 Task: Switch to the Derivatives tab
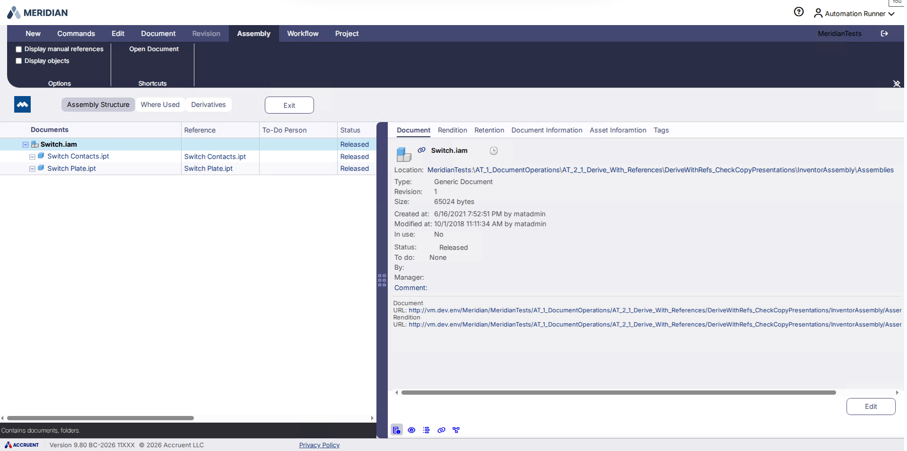tap(209, 105)
